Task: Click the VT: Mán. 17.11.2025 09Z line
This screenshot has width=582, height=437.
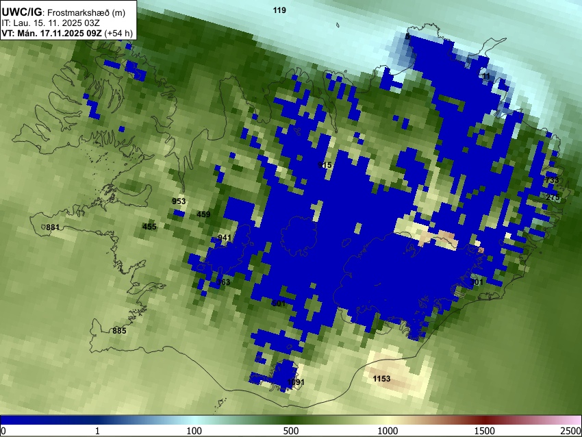Action: (x=51, y=33)
